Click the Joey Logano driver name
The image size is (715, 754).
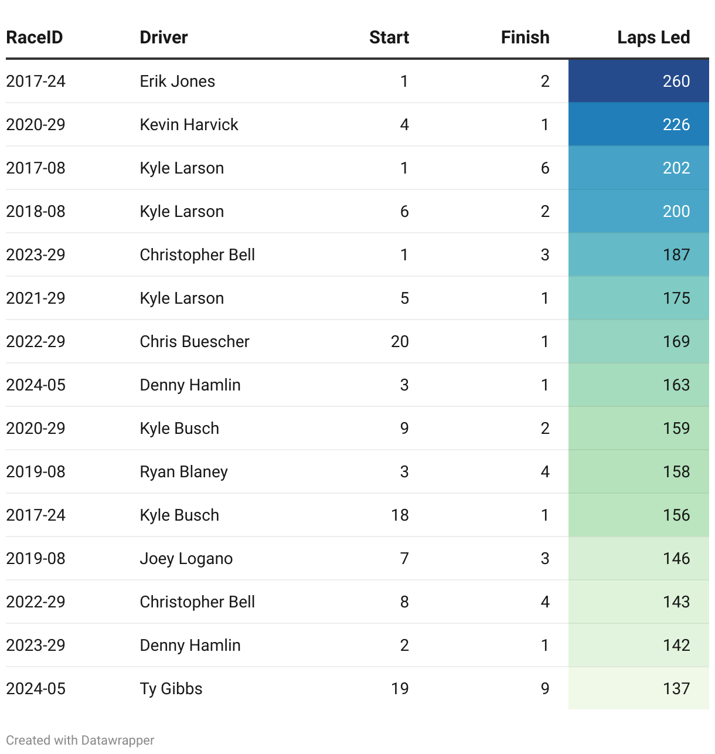186,558
